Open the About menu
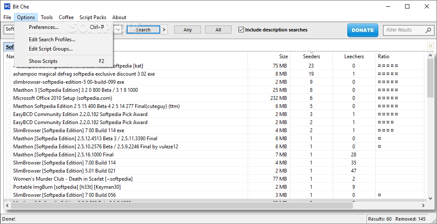Viewport: 437px width, 224px height. coord(119,17)
